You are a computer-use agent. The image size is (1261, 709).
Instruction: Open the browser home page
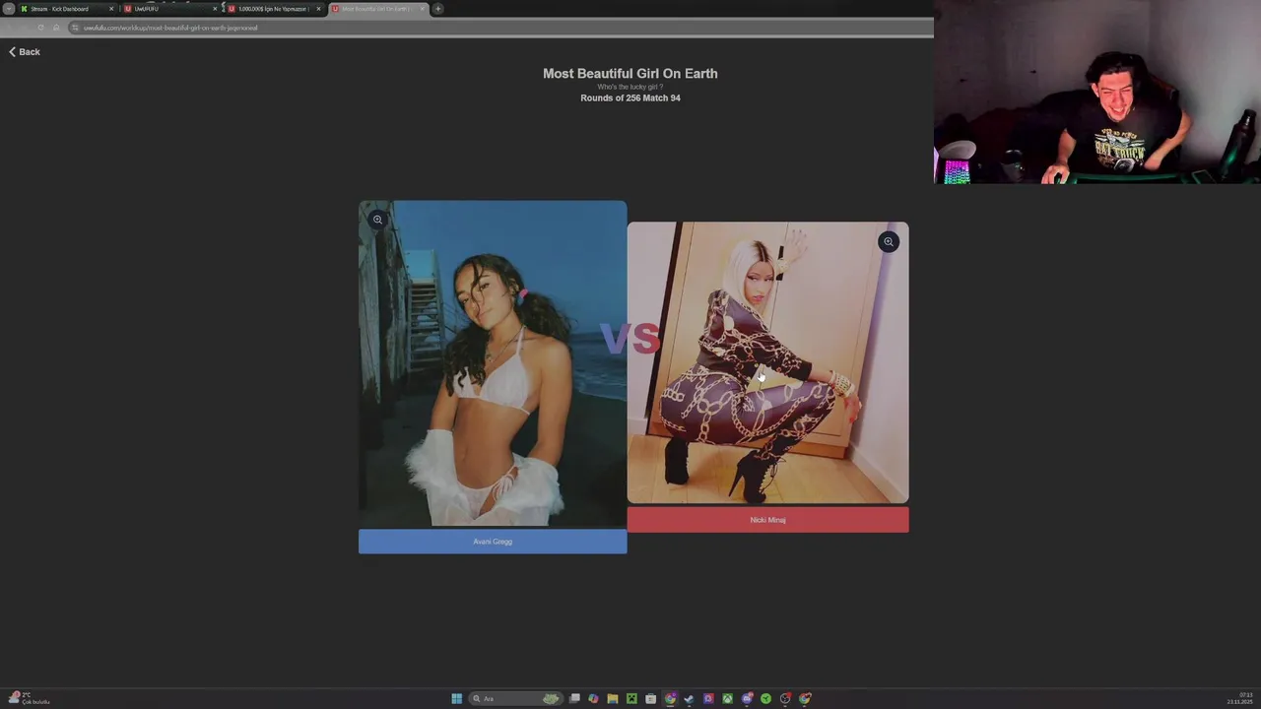56,28
